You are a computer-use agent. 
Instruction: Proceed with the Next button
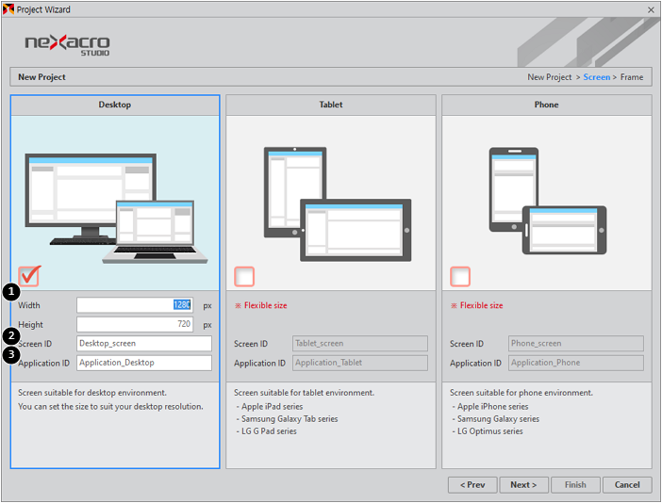tap(523, 485)
